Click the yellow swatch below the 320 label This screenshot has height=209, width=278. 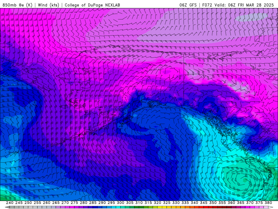[x=160, y=207]
